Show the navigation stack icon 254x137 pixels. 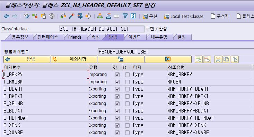point(108,16)
